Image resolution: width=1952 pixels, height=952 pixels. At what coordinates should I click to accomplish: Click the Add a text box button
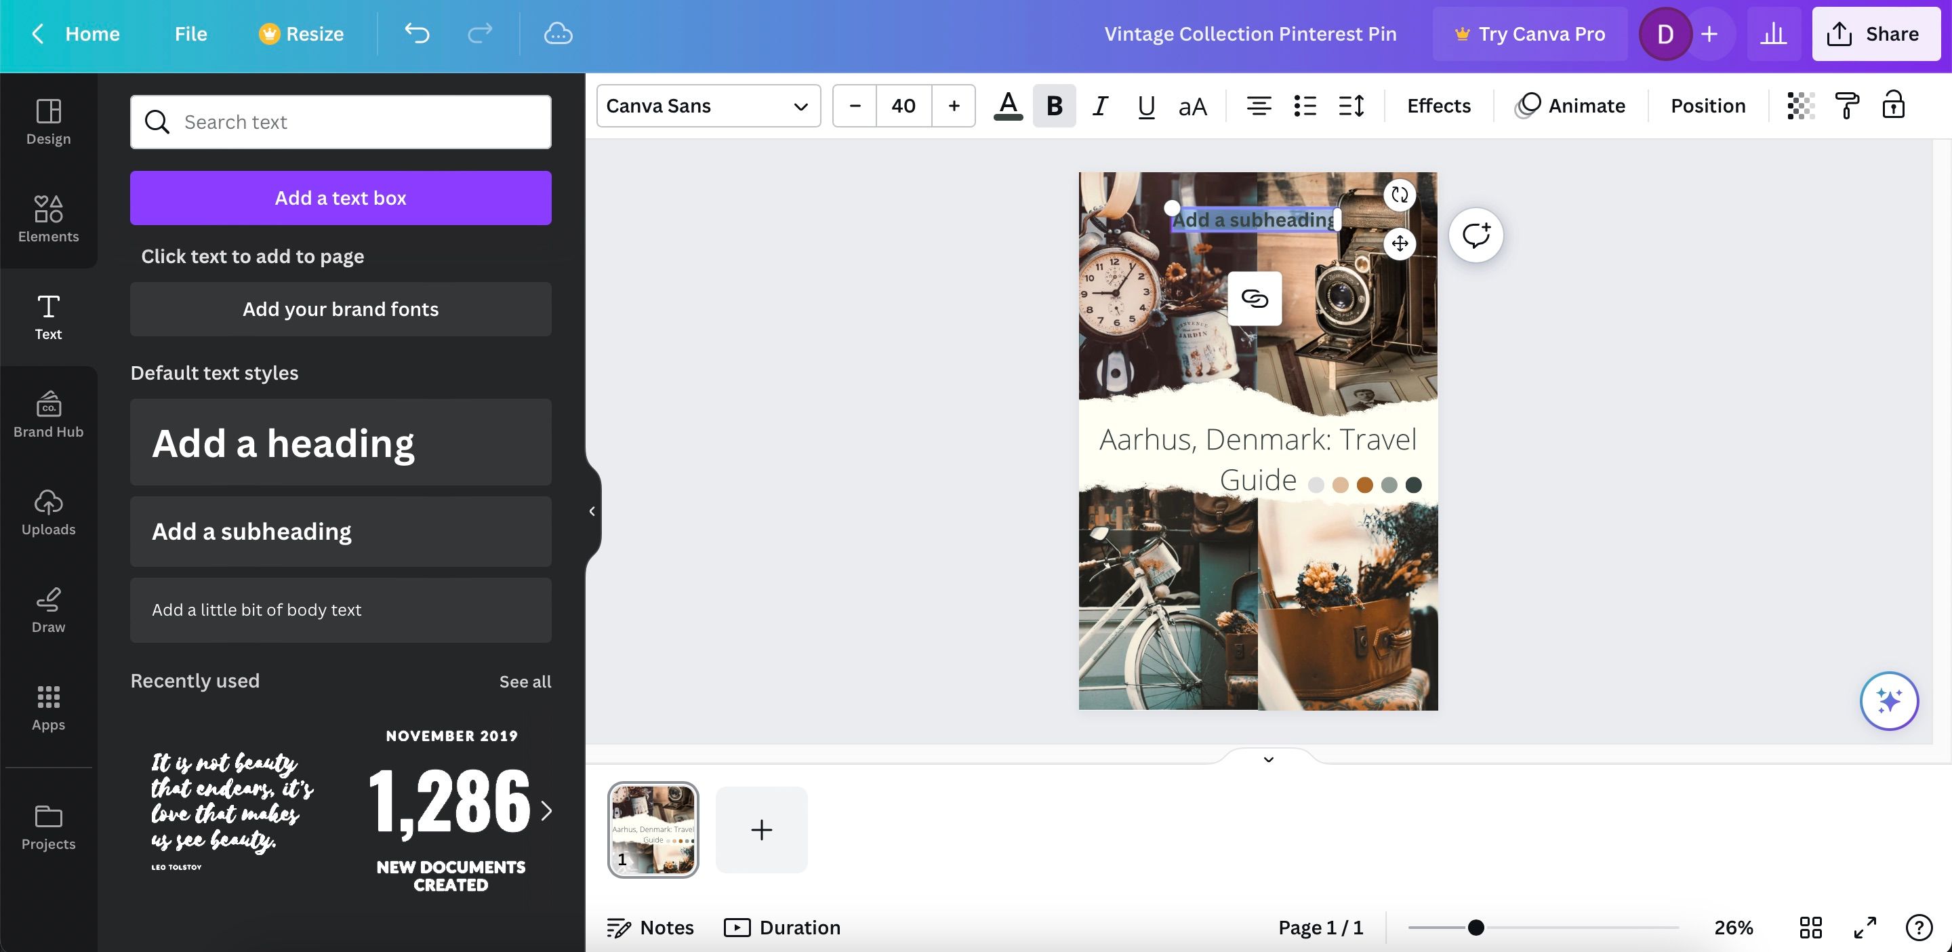pos(340,198)
